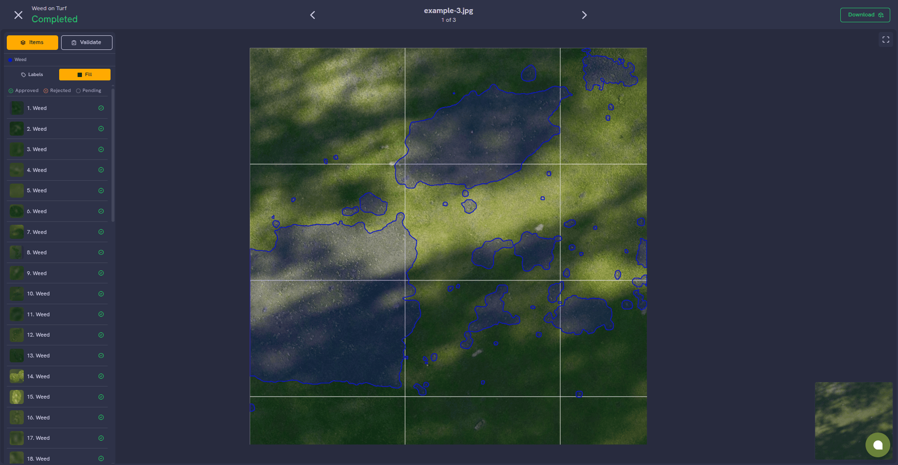The width and height of the screenshot is (898, 465).
Task: Toggle fullscreen view icon
Action: [886, 40]
